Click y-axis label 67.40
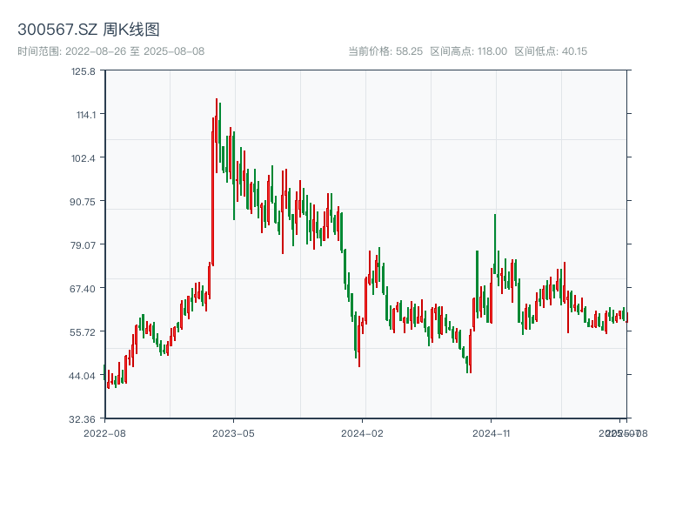The image size is (696, 522). [82, 289]
